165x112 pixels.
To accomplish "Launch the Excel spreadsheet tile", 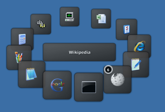I will (101, 19).
